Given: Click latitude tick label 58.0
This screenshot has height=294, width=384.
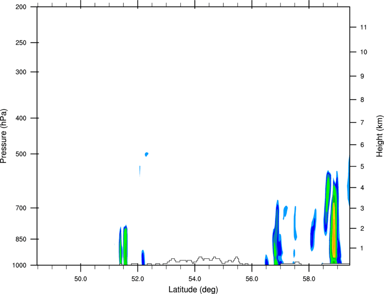Looking at the screenshot, I should [309, 279].
